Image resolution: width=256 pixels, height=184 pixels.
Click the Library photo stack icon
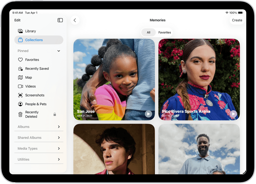click(20, 31)
